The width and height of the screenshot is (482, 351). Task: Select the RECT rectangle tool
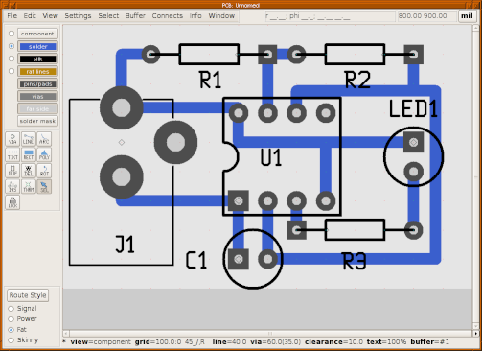29,154
